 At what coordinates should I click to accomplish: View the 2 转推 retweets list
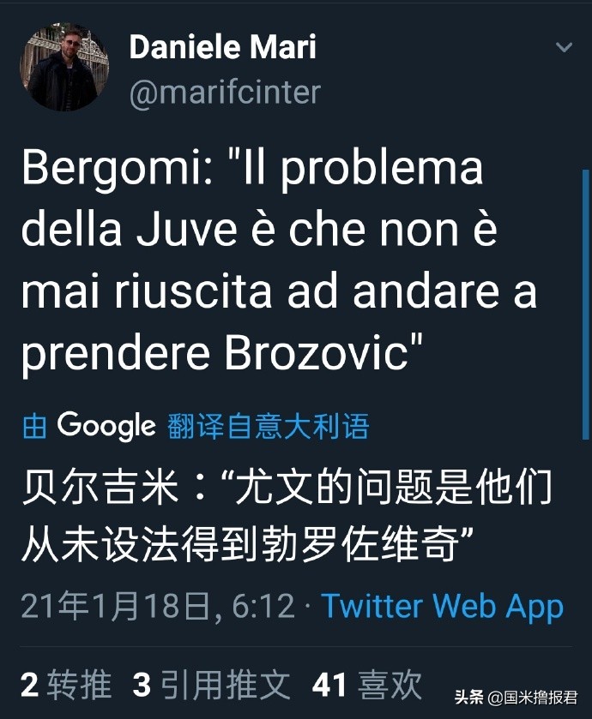click(x=67, y=685)
